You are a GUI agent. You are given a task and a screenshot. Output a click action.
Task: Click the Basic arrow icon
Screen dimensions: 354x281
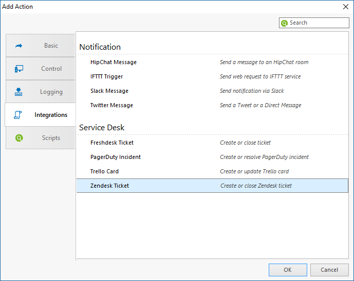[x=18, y=46]
